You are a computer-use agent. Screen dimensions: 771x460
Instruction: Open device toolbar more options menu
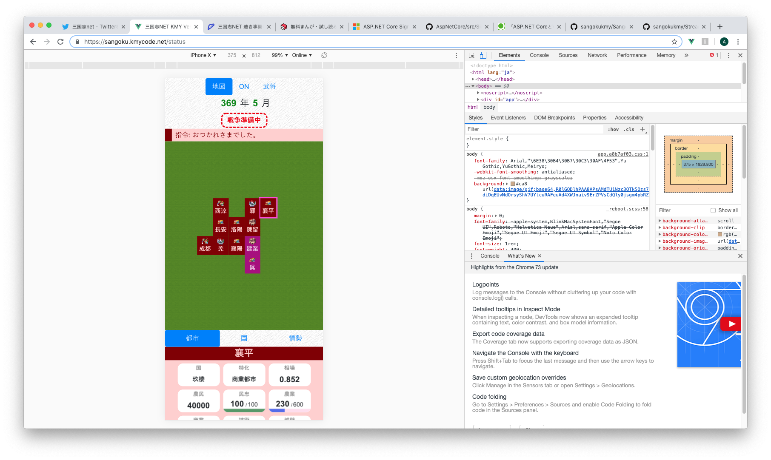click(457, 55)
